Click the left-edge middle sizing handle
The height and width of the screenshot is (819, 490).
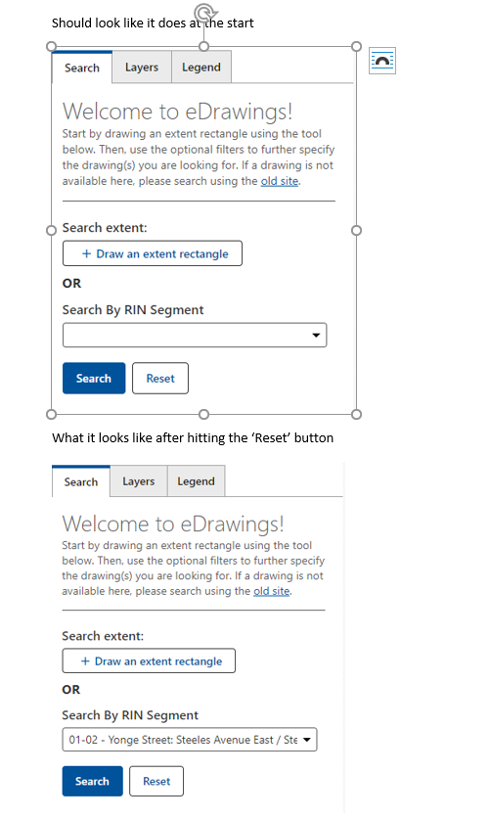pos(51,230)
